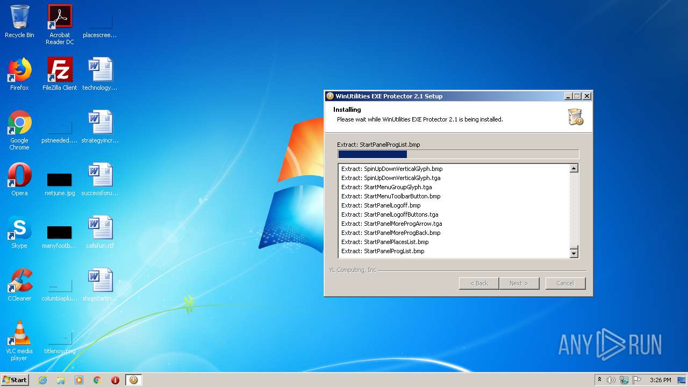Show hidden system tray icons

[x=600, y=380]
